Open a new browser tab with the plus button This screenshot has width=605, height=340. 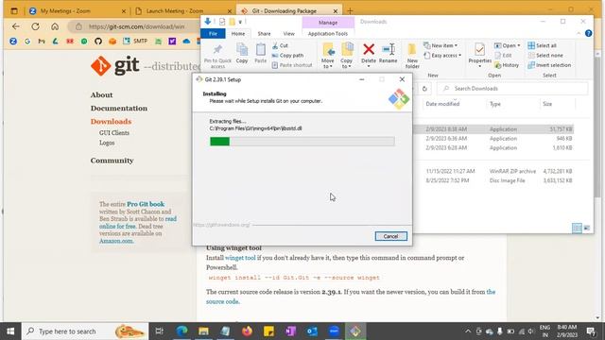point(350,11)
